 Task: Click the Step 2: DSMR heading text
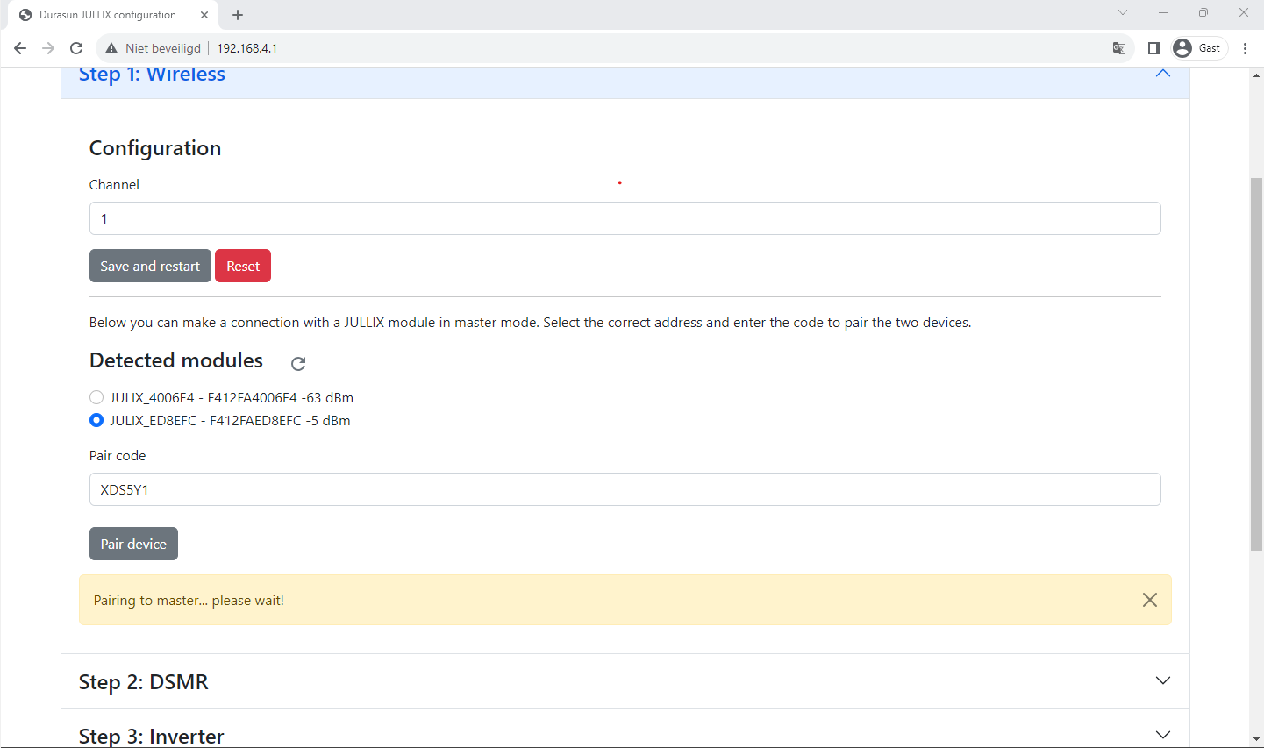point(144,681)
